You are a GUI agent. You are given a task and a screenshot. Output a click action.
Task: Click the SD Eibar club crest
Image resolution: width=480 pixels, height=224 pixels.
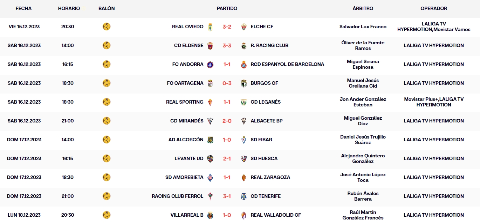tap(244, 140)
